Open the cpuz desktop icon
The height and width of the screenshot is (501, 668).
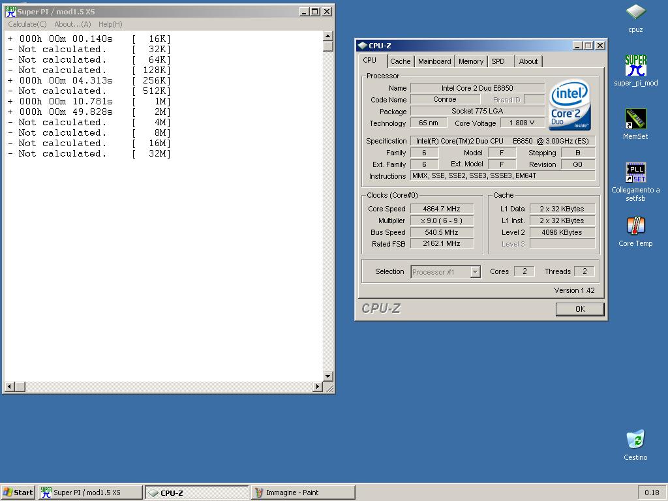[635, 18]
